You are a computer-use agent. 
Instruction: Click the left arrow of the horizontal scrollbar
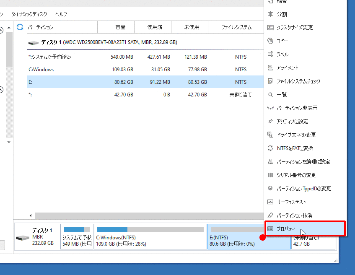tap(30, 215)
